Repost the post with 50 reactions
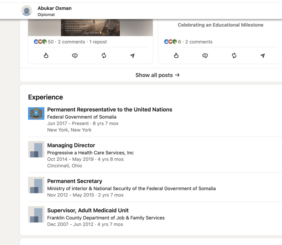 (104, 56)
